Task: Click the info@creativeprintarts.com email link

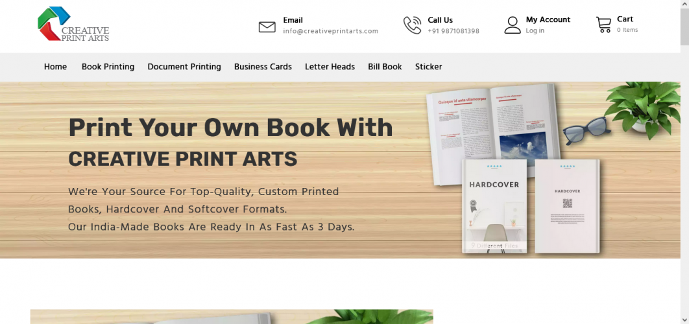Action: click(x=330, y=31)
